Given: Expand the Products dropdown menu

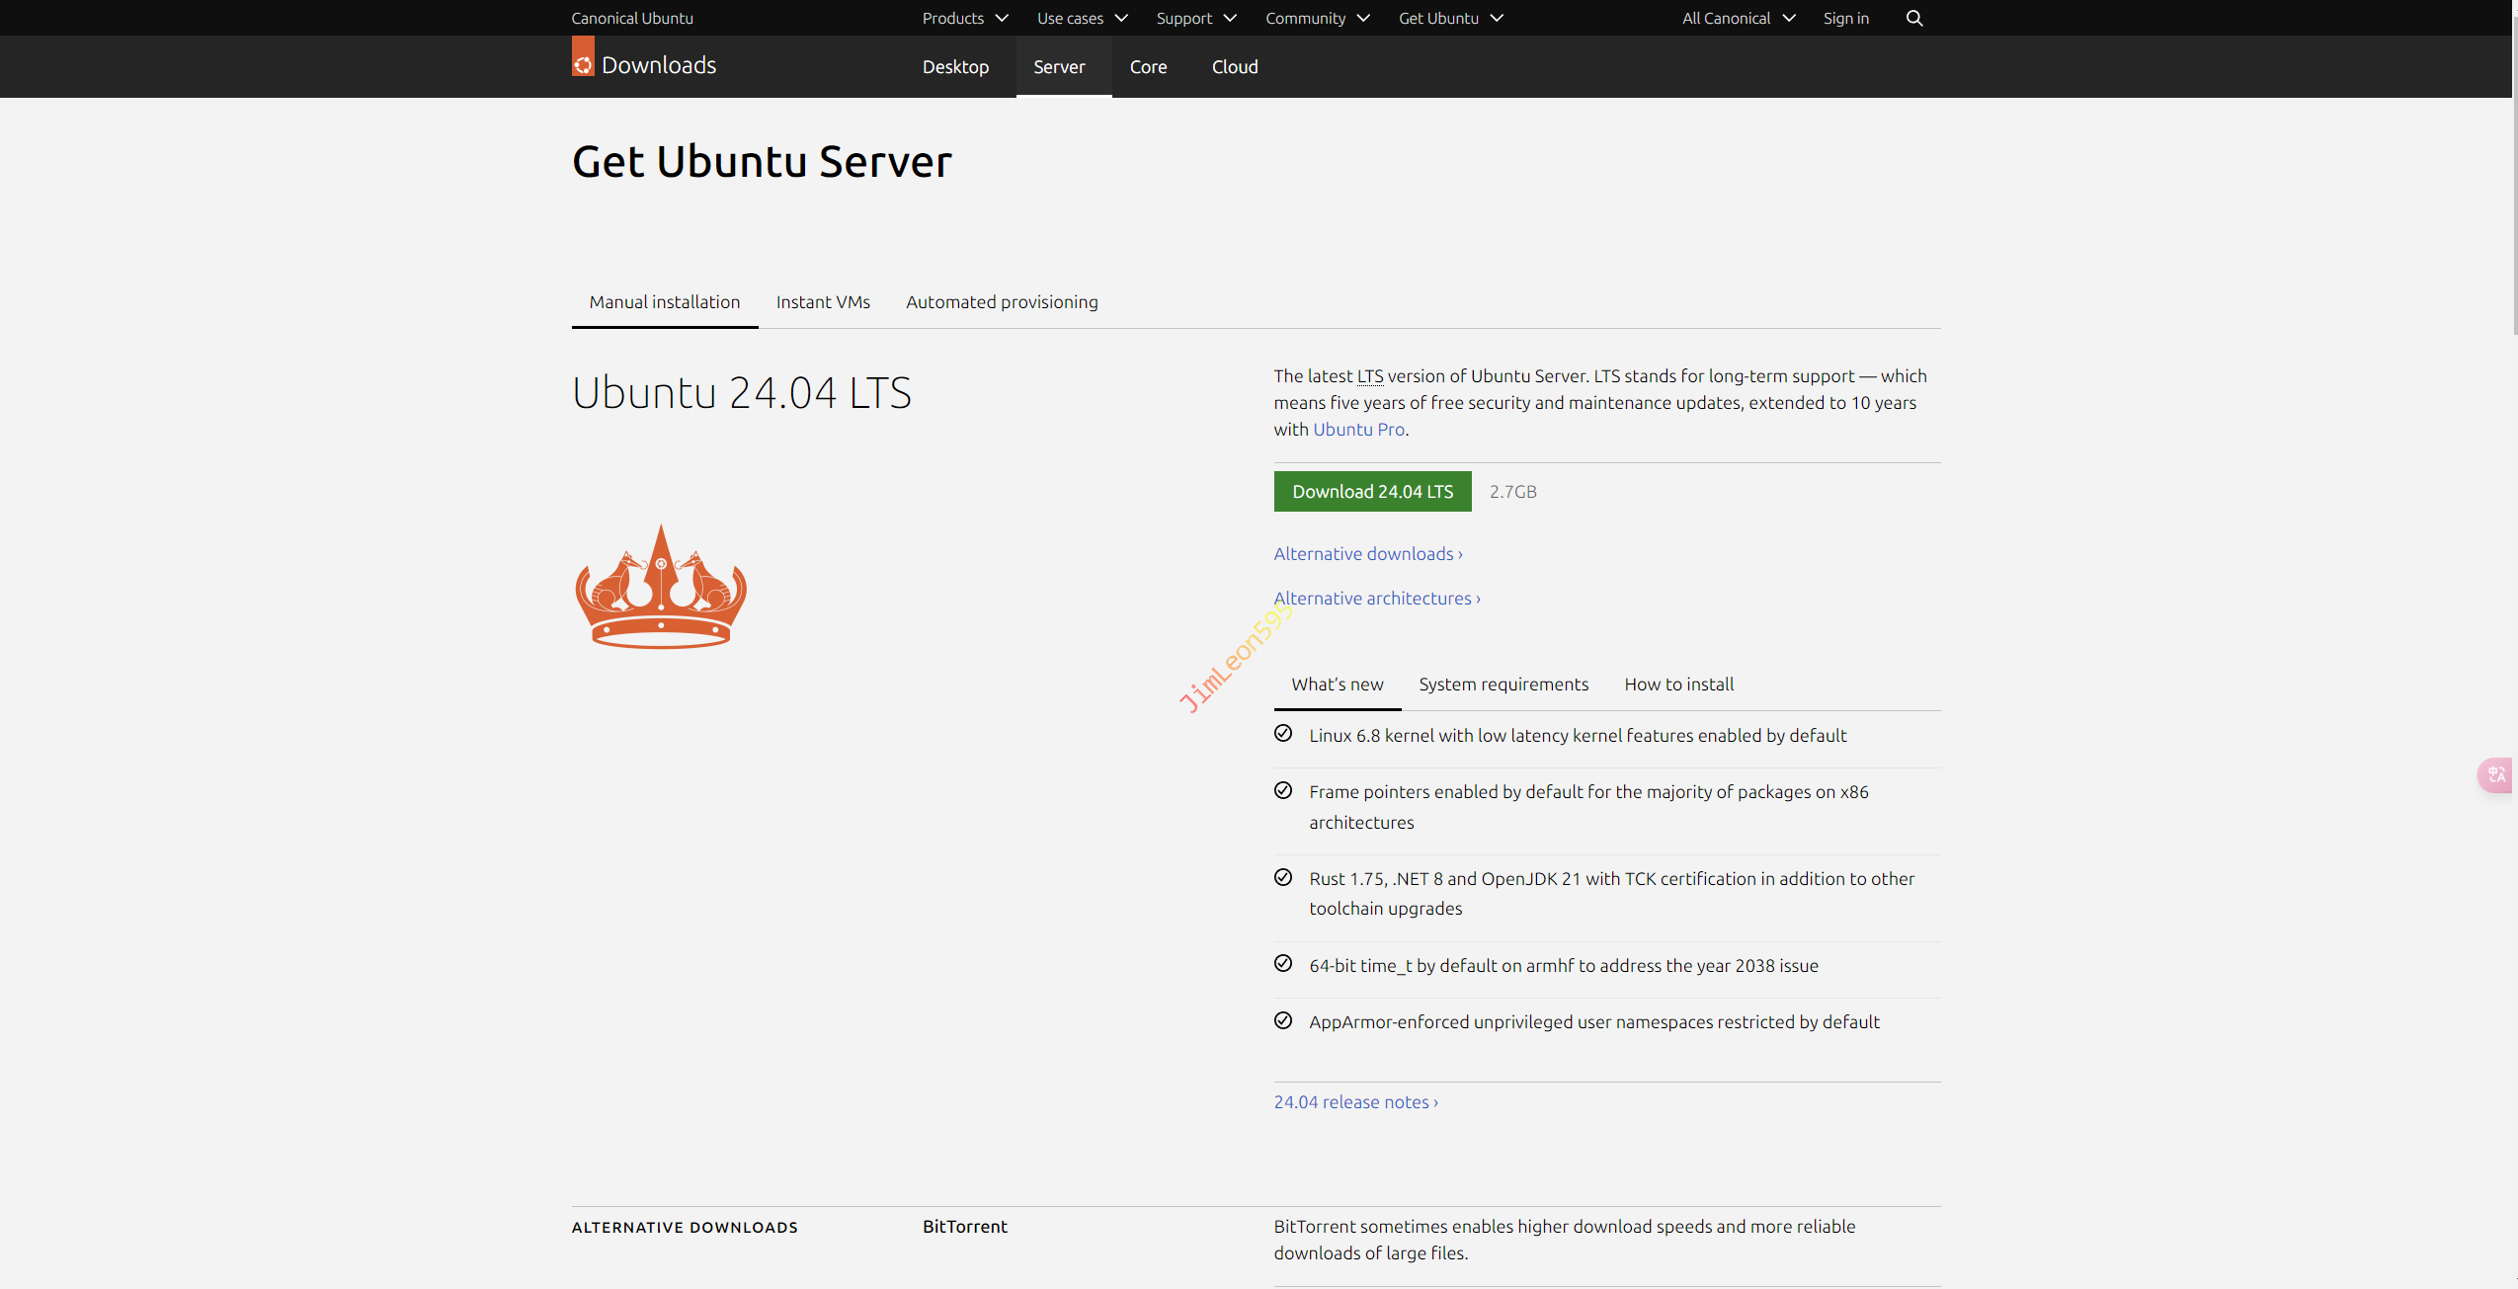Looking at the screenshot, I should pos(964,18).
